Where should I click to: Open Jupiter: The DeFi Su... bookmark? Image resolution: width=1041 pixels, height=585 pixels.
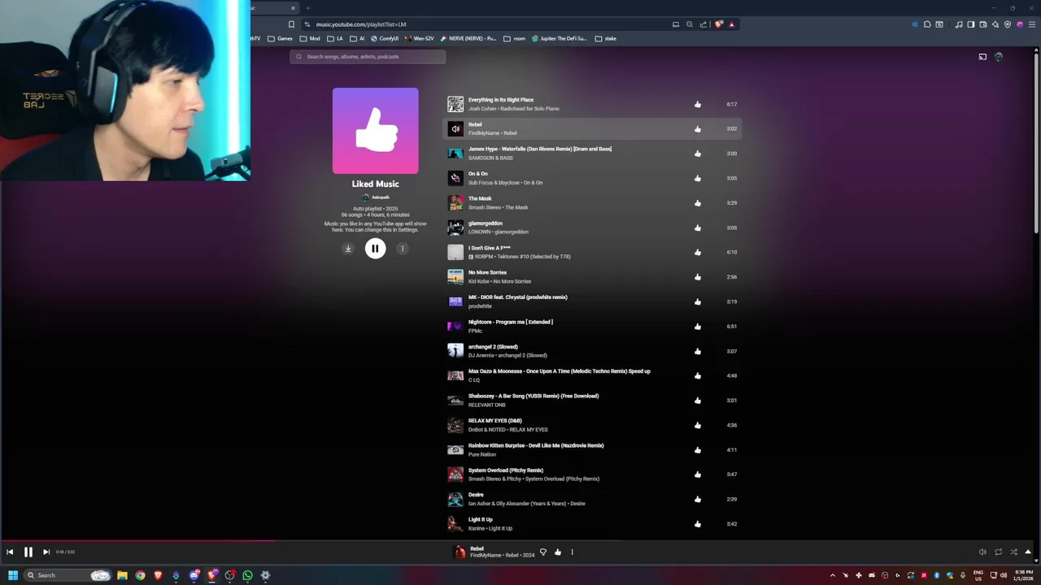click(560, 38)
